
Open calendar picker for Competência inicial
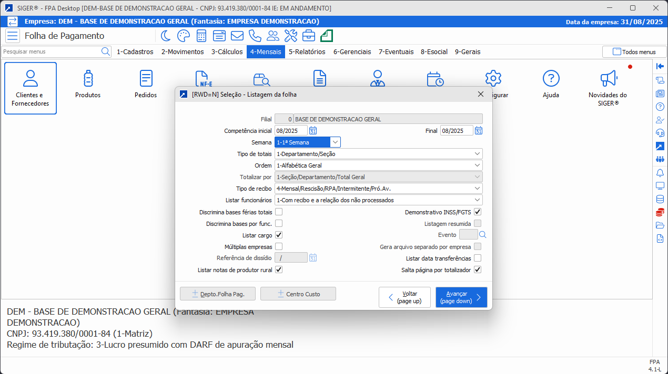[312, 131]
